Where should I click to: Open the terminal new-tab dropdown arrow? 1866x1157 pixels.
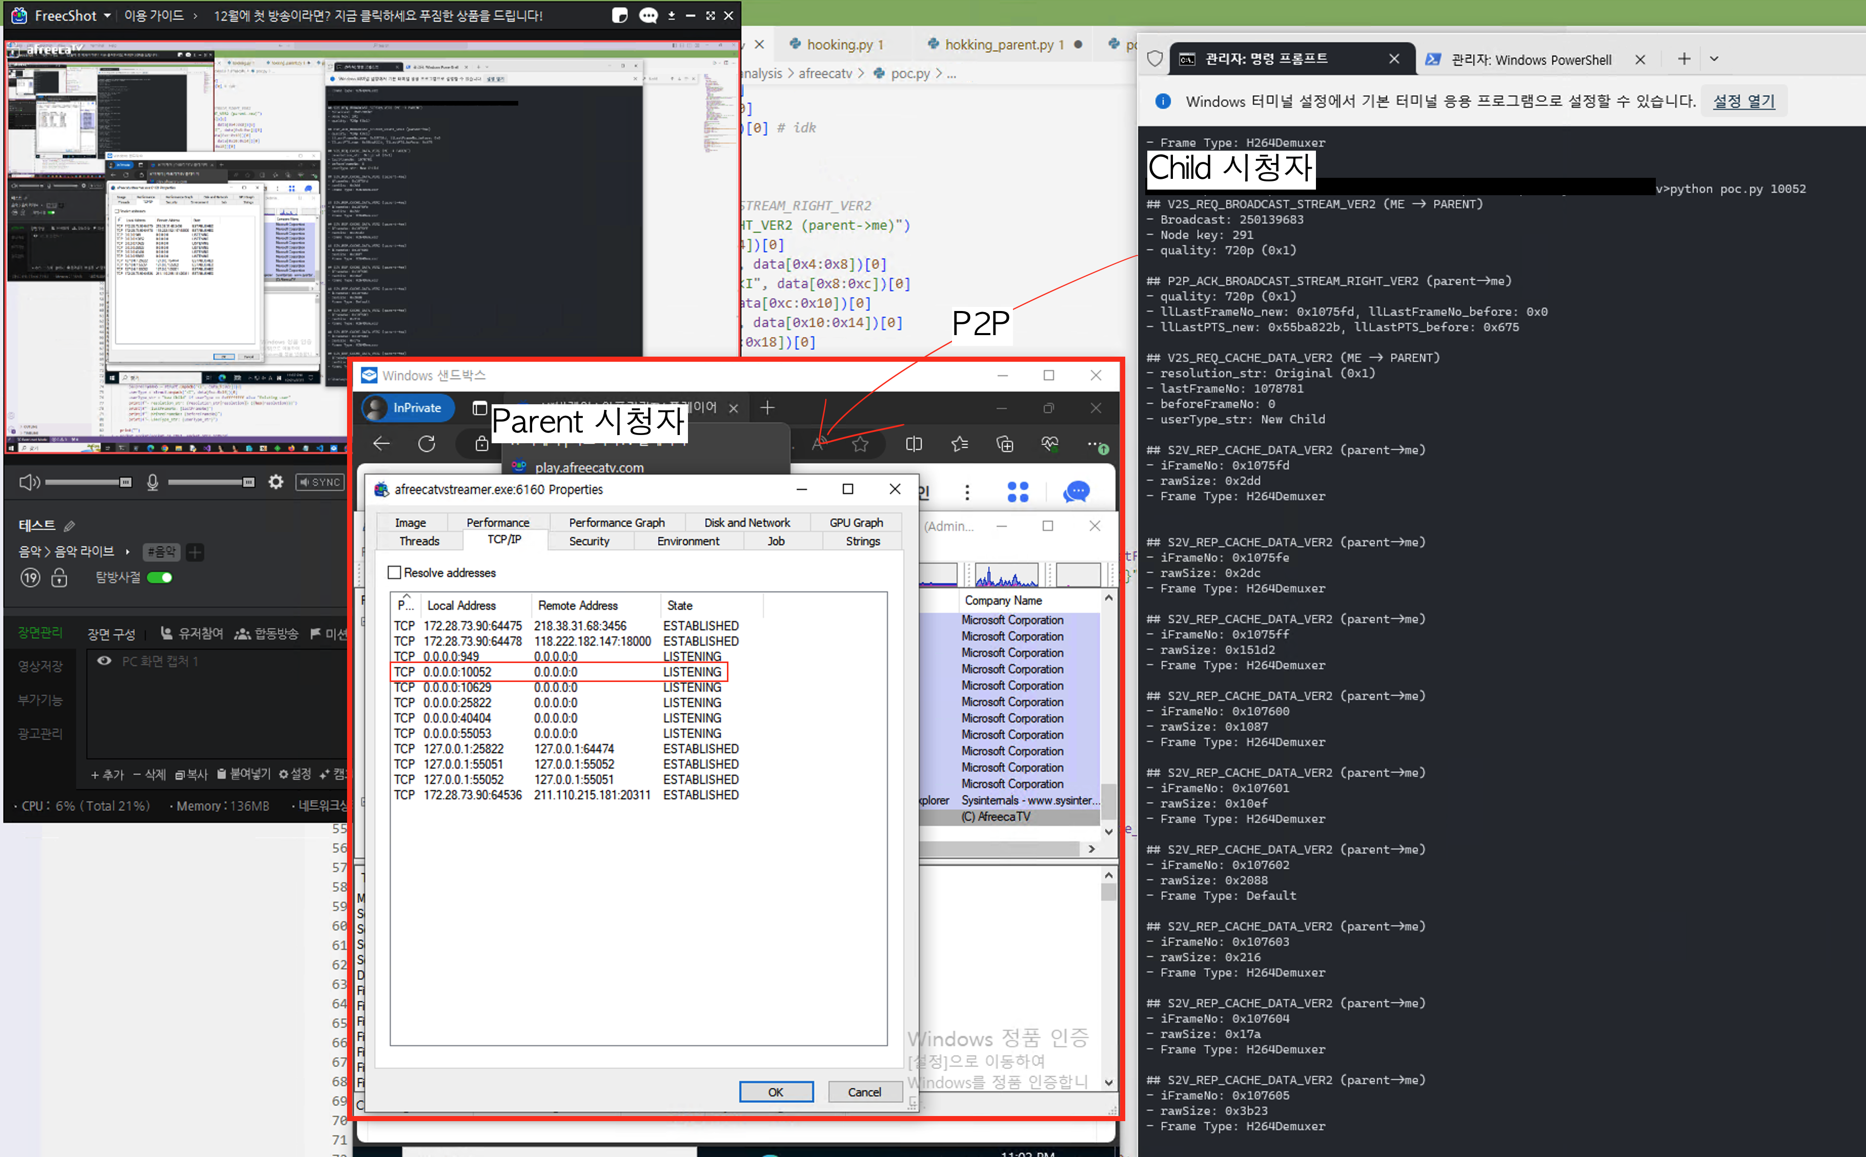[x=1714, y=59]
